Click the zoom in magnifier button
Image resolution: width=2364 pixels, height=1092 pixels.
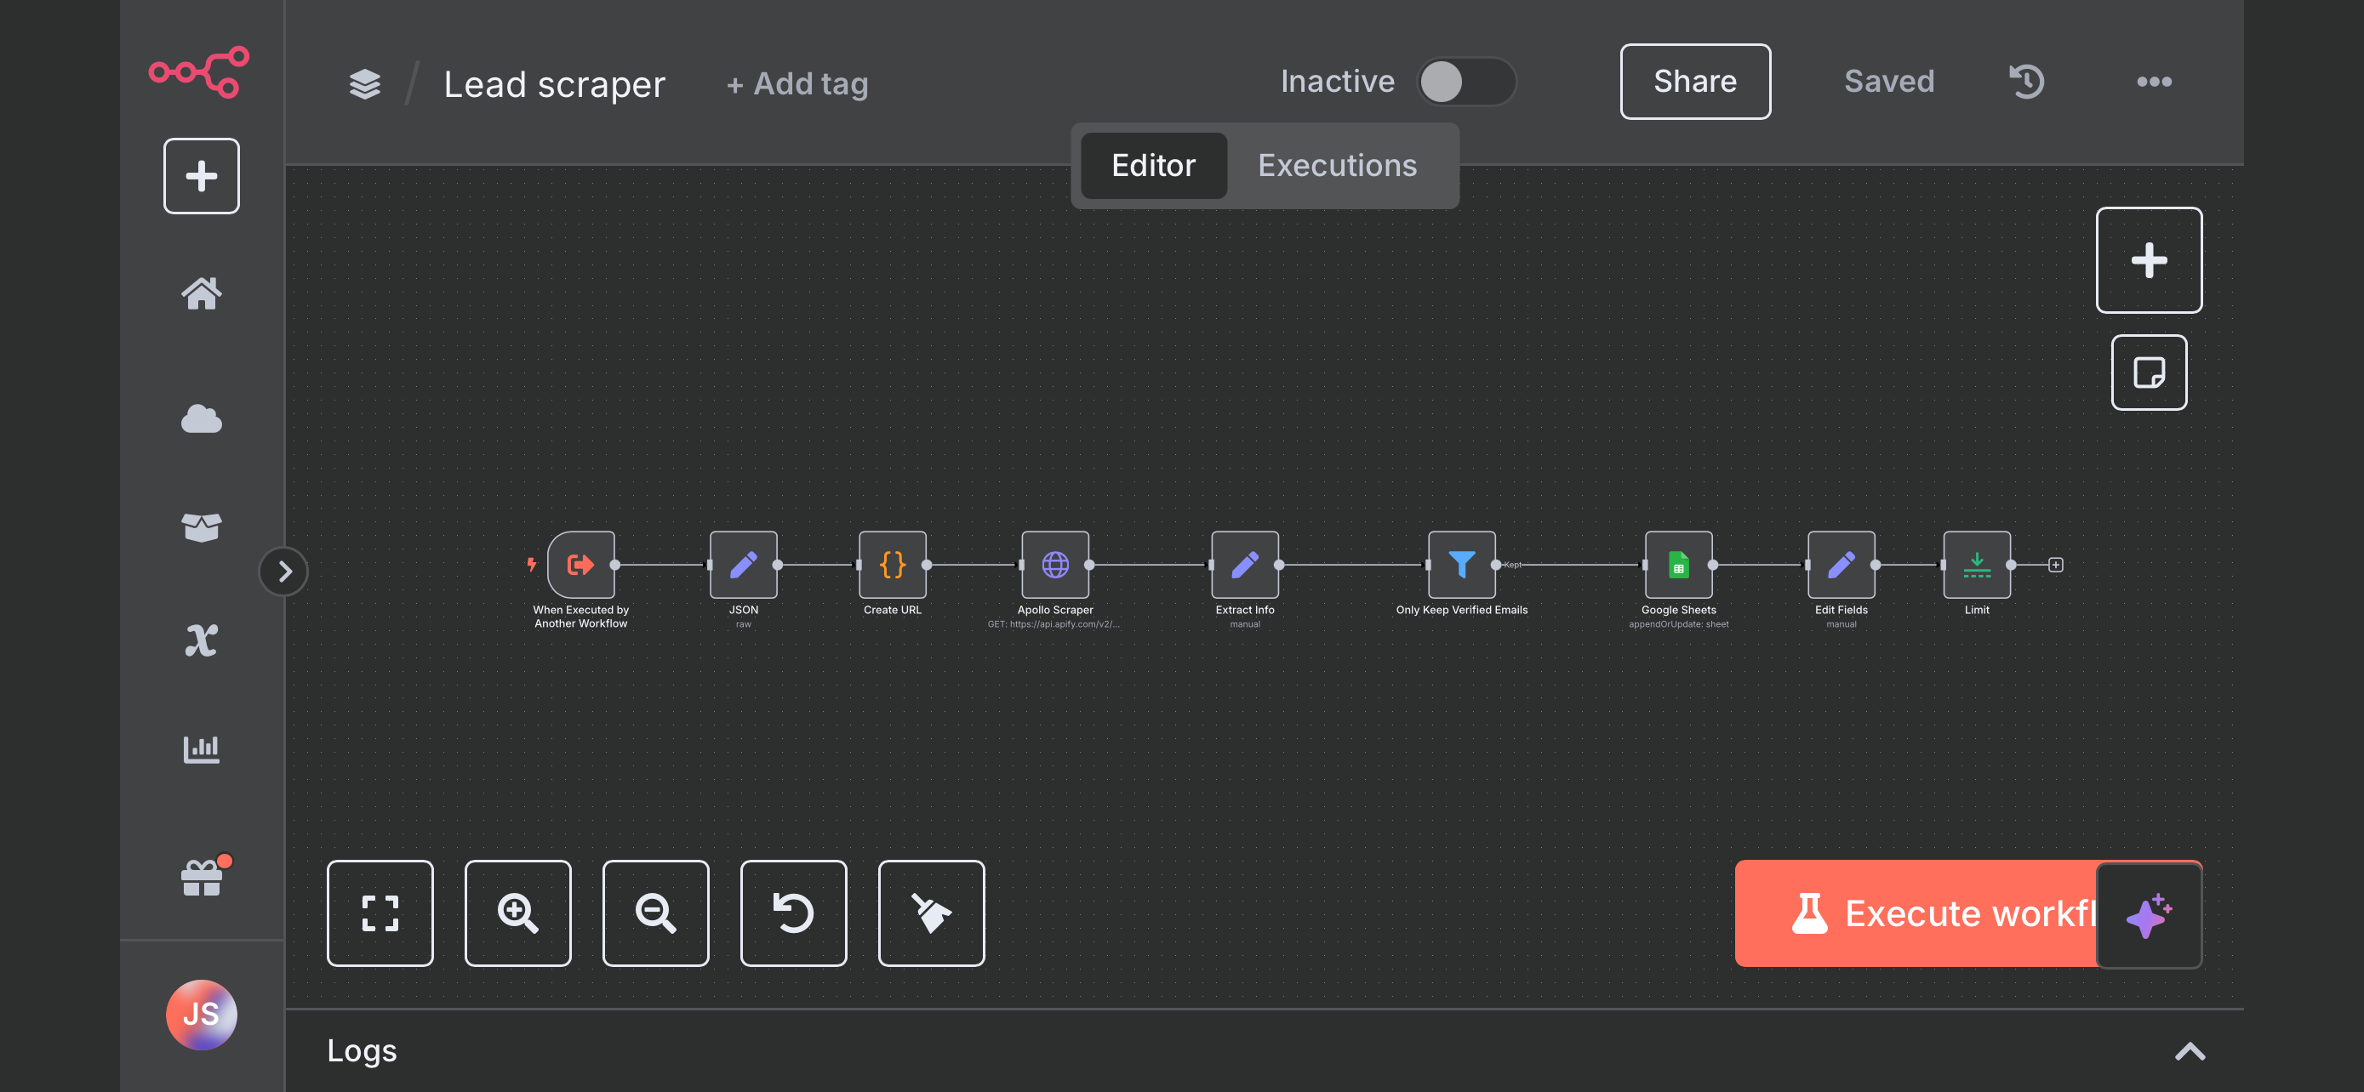(517, 913)
